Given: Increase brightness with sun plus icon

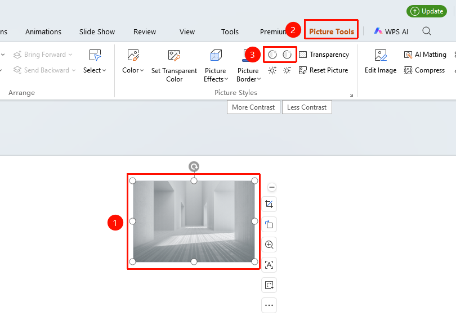Looking at the screenshot, I should [x=272, y=70].
